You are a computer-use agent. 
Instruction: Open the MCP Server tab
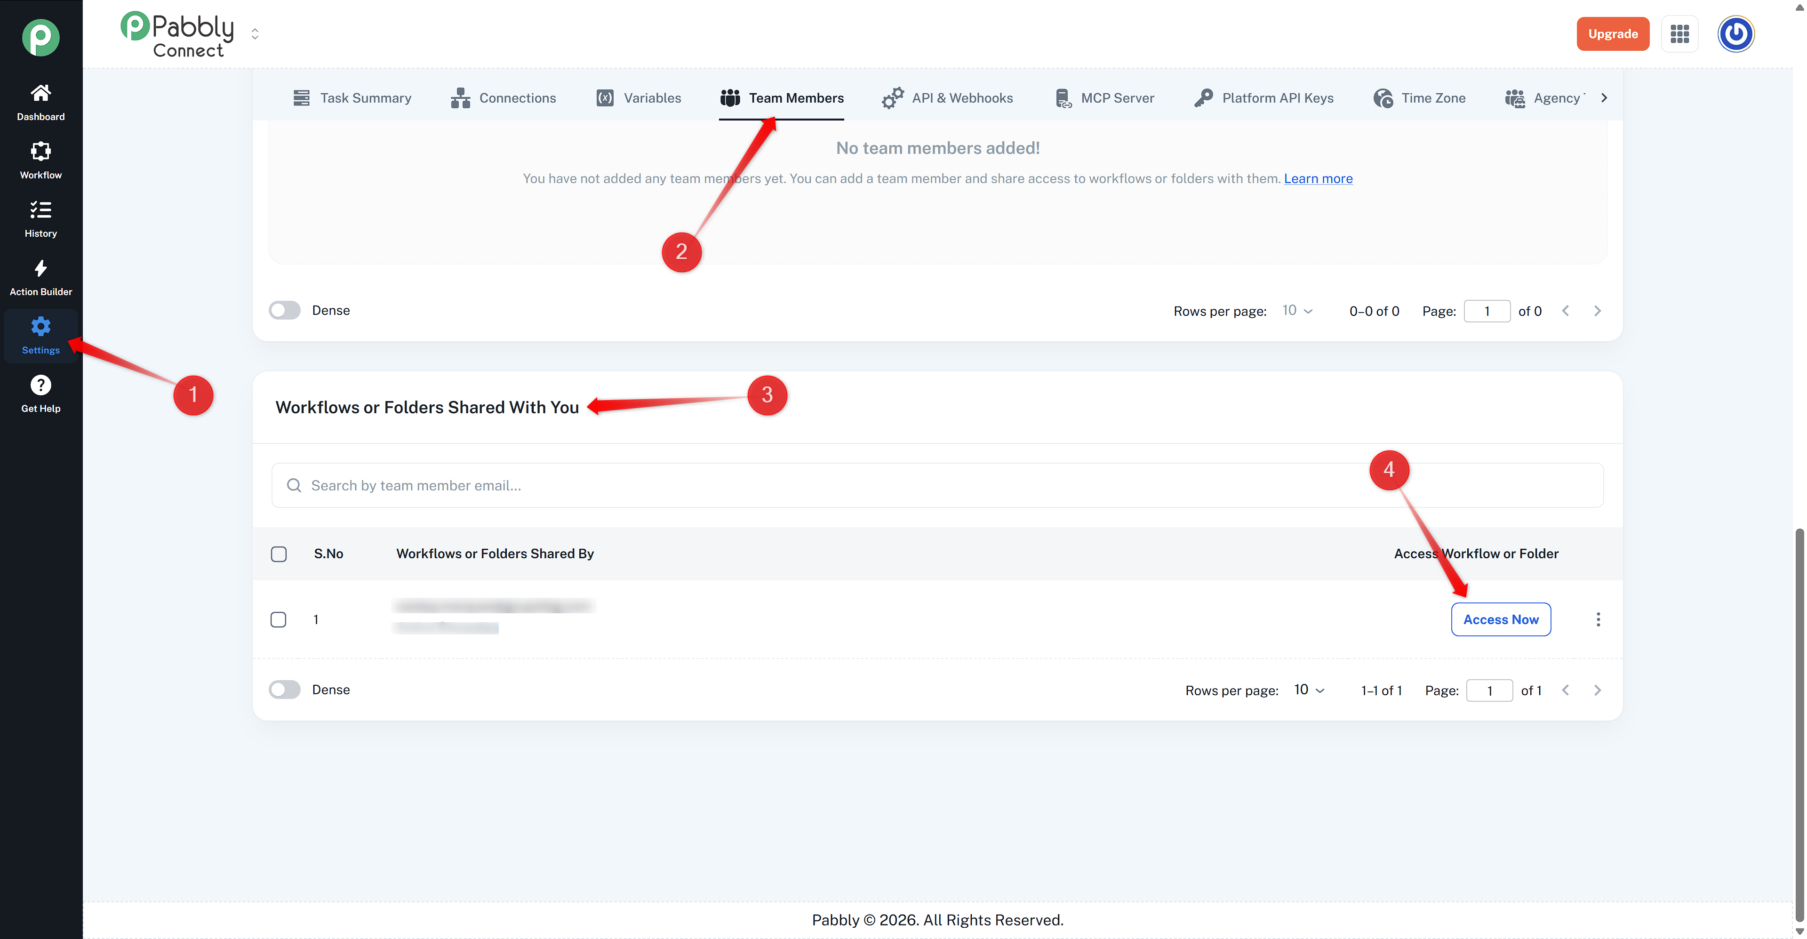(x=1105, y=97)
